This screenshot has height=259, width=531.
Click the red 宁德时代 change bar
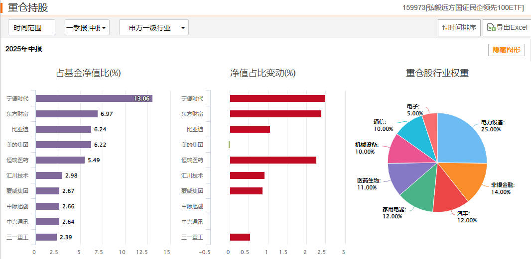277,98
